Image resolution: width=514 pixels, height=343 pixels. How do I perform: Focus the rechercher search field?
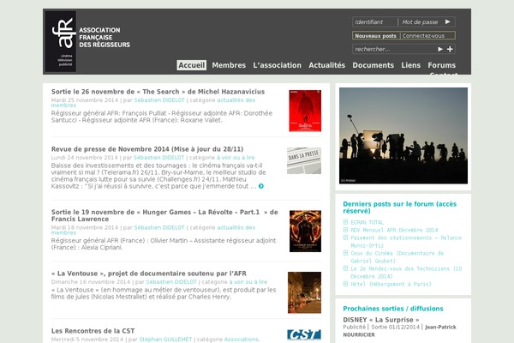point(394,49)
